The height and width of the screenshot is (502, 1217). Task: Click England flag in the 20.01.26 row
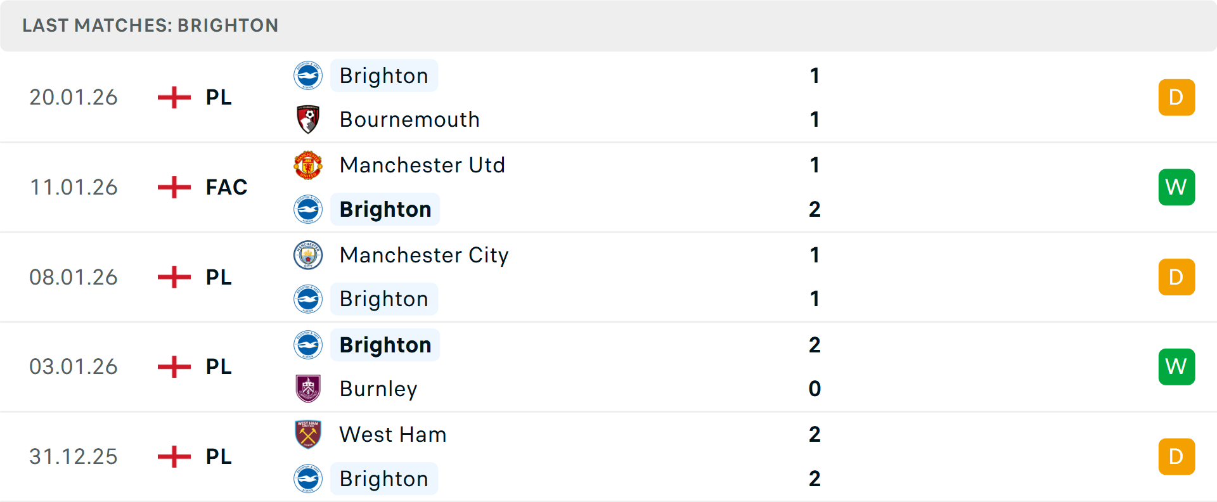(174, 97)
